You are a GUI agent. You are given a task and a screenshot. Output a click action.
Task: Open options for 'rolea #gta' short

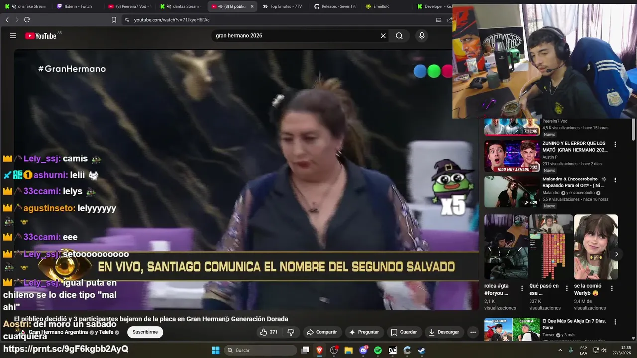522,288
